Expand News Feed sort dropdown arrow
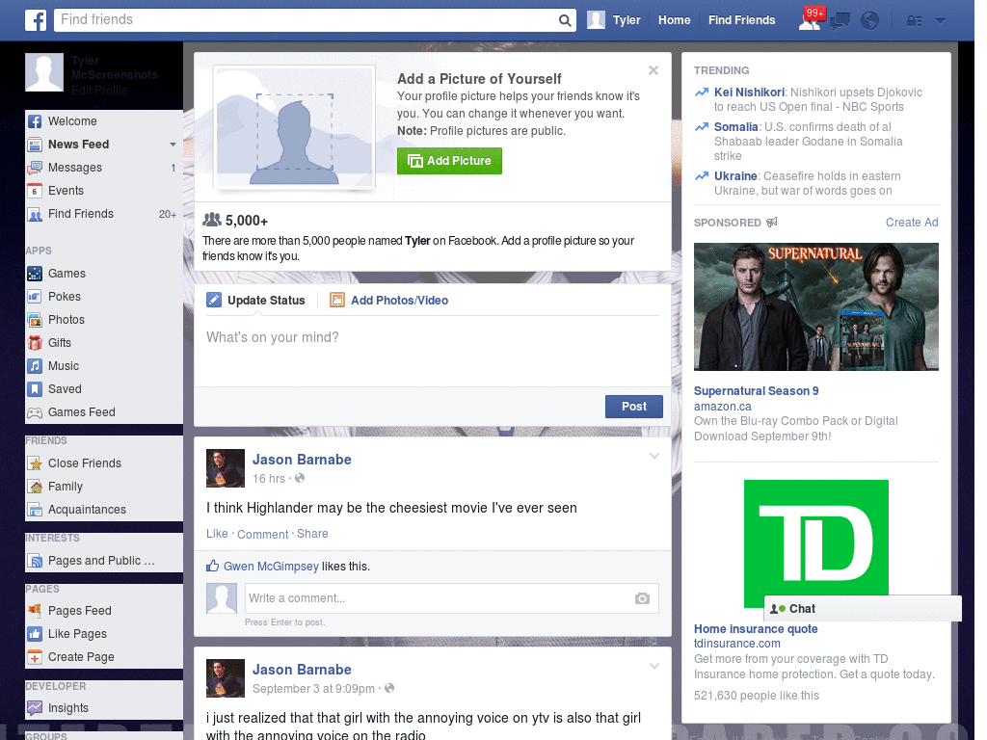 pyautogui.click(x=173, y=145)
